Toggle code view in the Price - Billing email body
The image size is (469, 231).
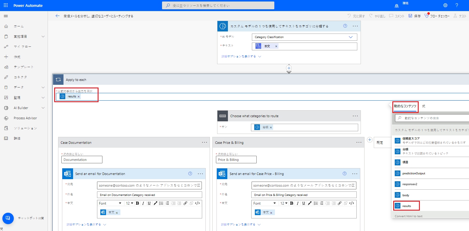click(352, 203)
